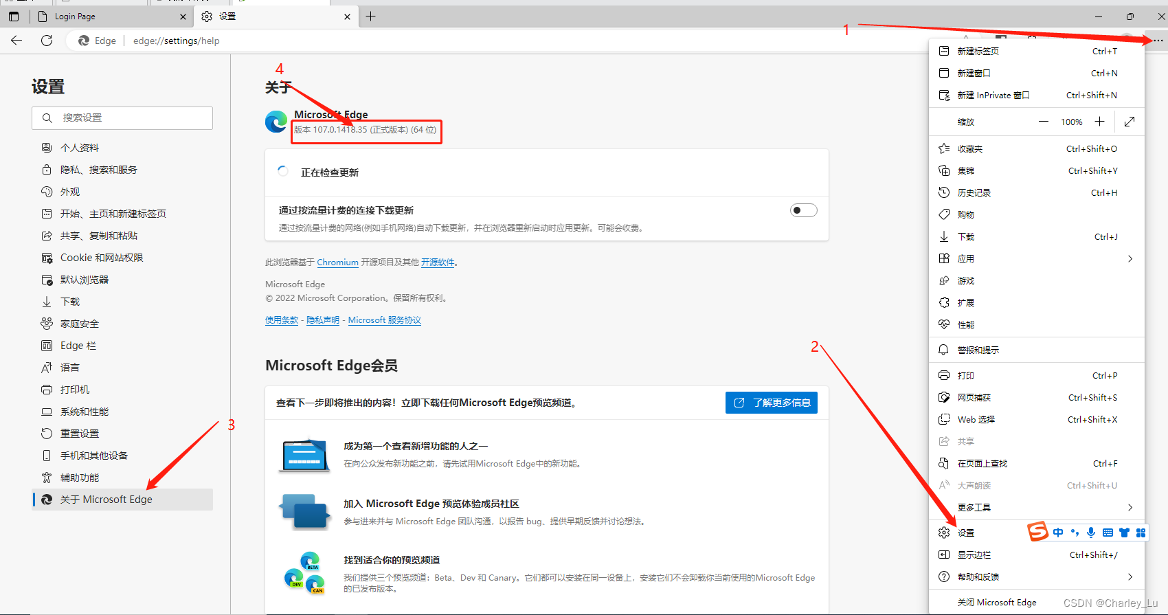1168x615 pixels.
Task: Click the 了解更多信息 button
Action: tap(772, 403)
